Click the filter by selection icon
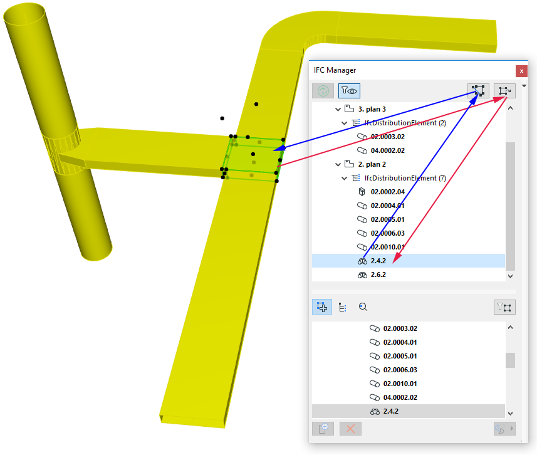 coord(504,307)
